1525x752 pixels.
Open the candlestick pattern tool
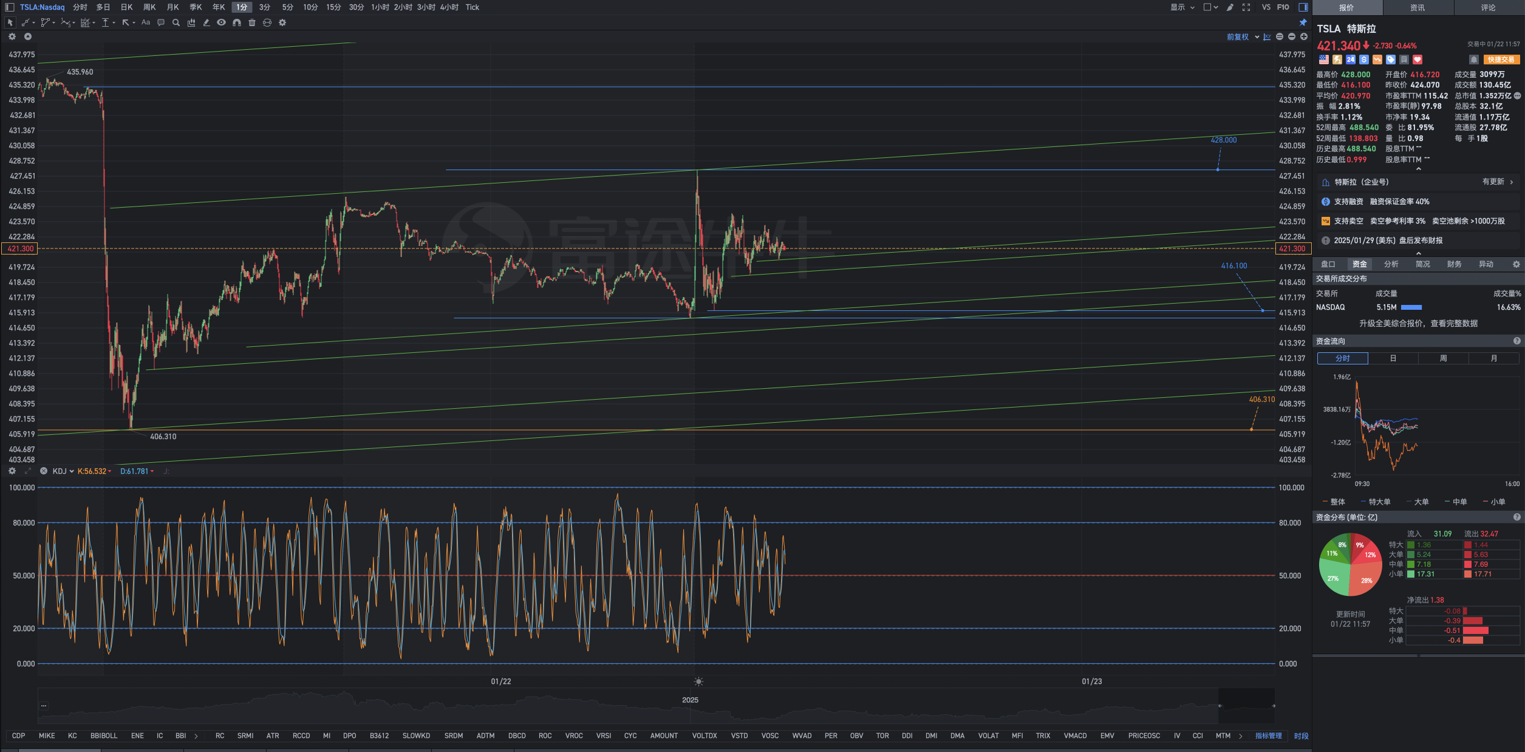(x=191, y=22)
